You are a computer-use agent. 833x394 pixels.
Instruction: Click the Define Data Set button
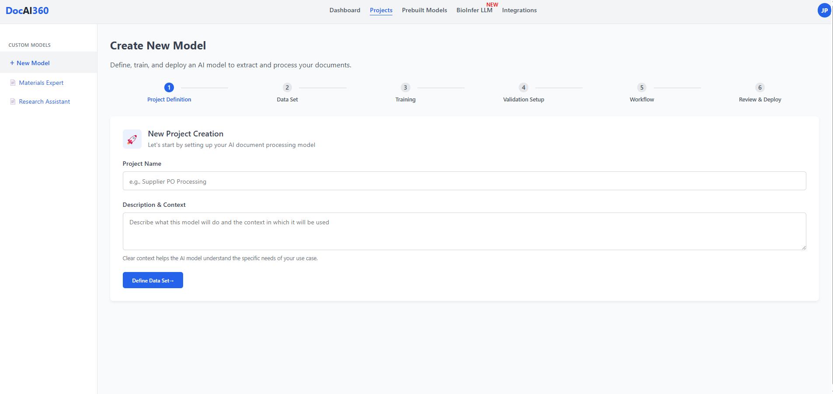point(153,280)
